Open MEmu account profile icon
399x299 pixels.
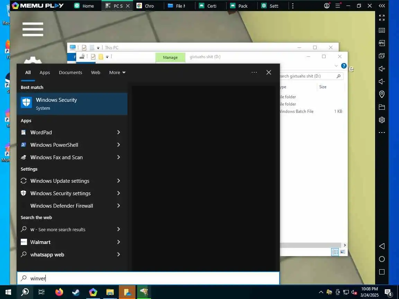(x=327, y=6)
